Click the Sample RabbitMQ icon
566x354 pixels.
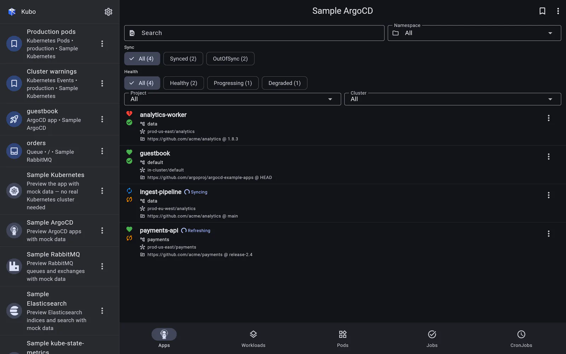click(x=14, y=266)
